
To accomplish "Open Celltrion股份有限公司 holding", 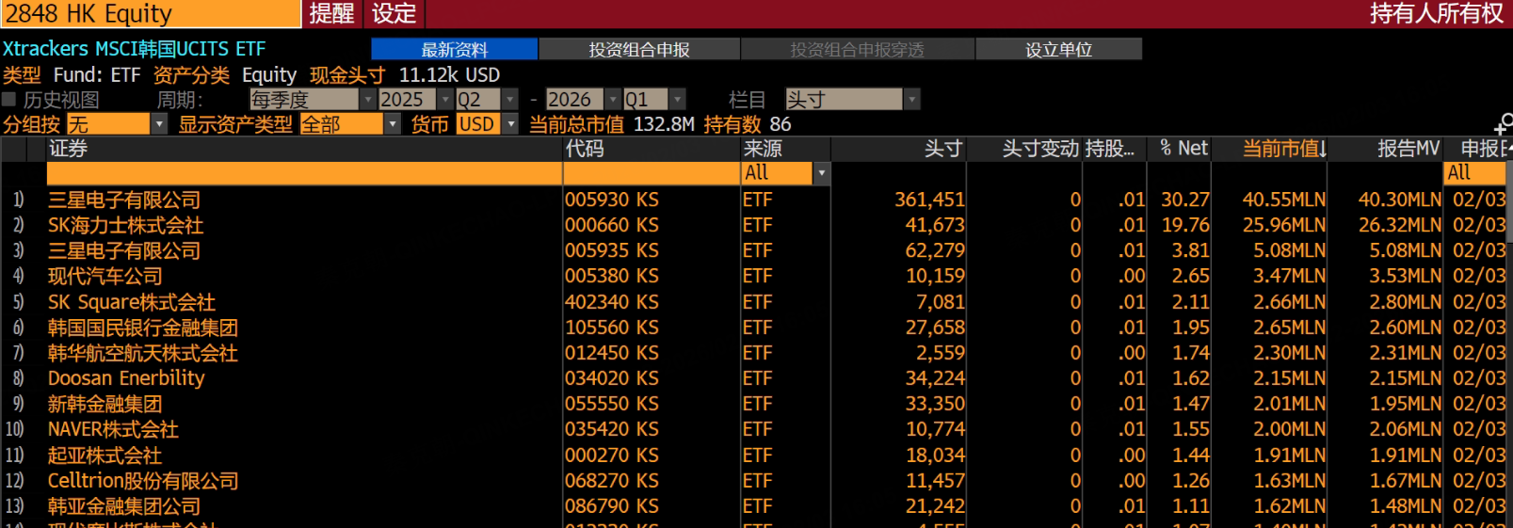I will click(143, 481).
